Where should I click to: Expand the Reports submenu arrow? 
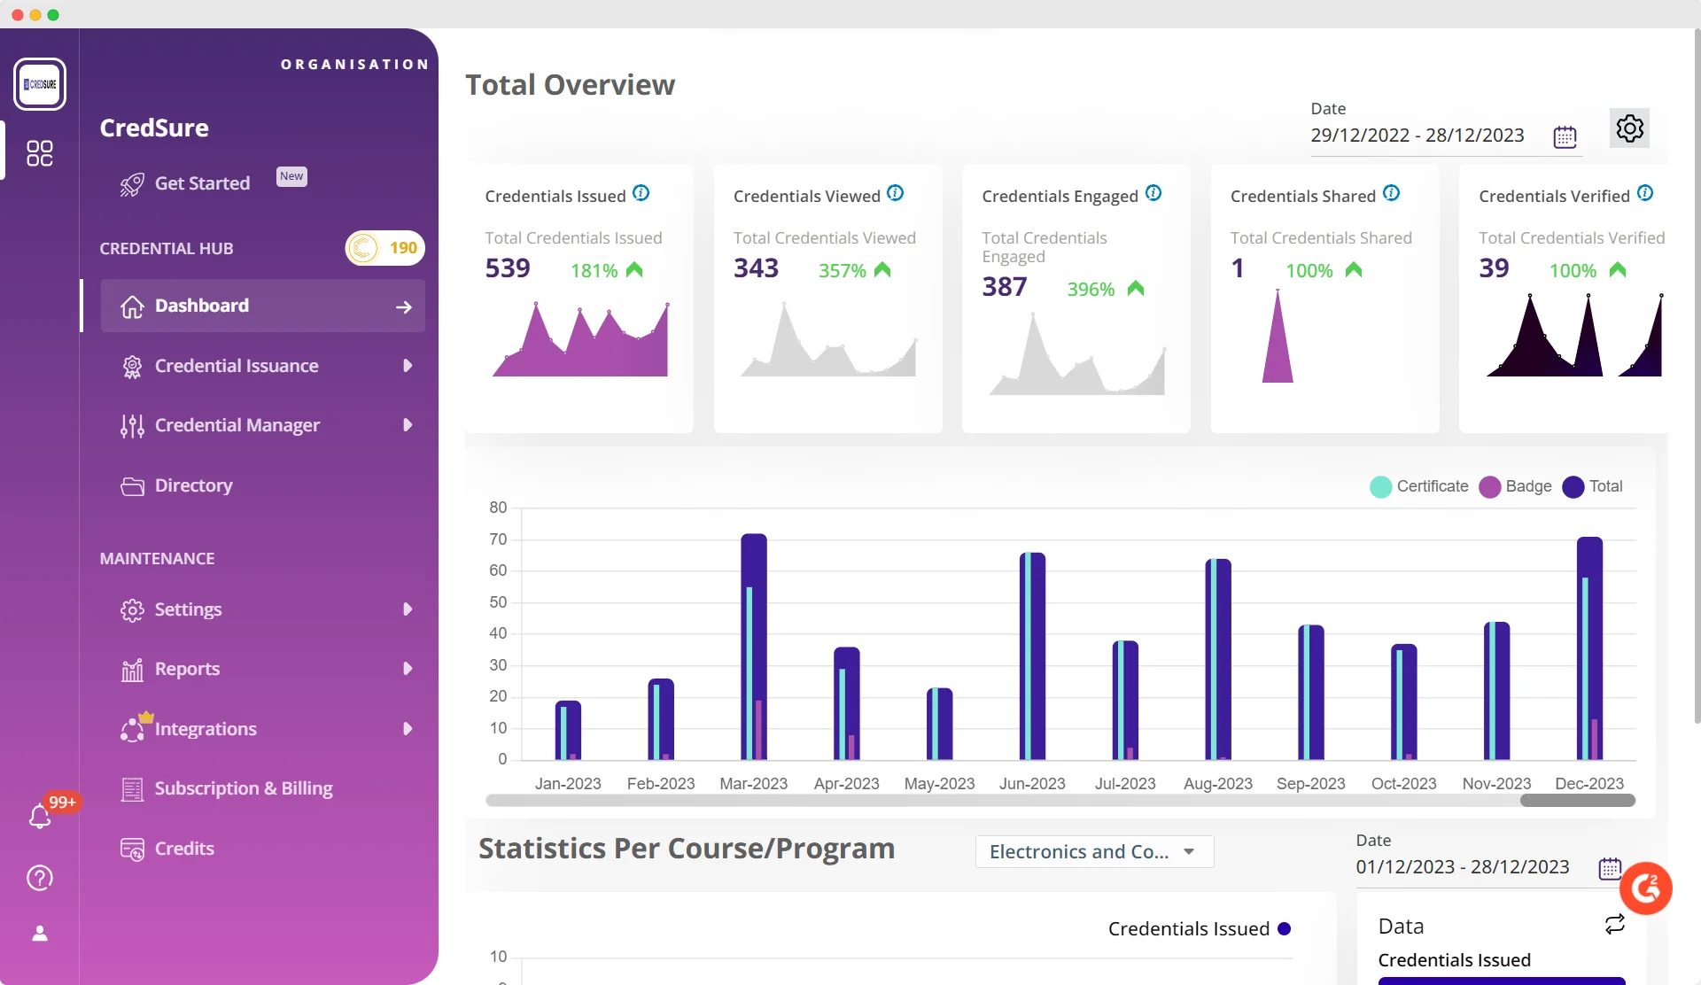tap(408, 669)
